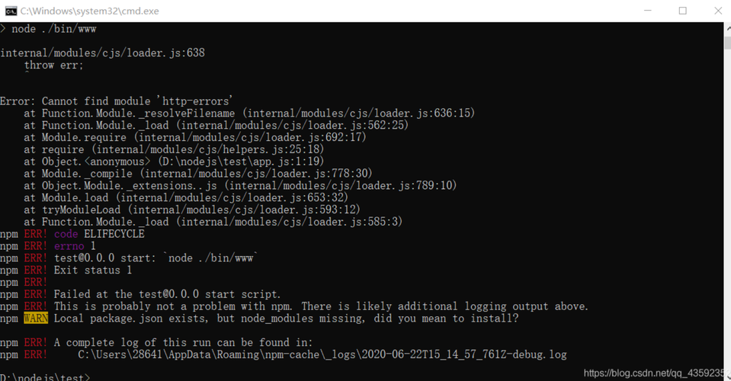
Task: Maximize the cmd.exe window
Action: point(682,11)
